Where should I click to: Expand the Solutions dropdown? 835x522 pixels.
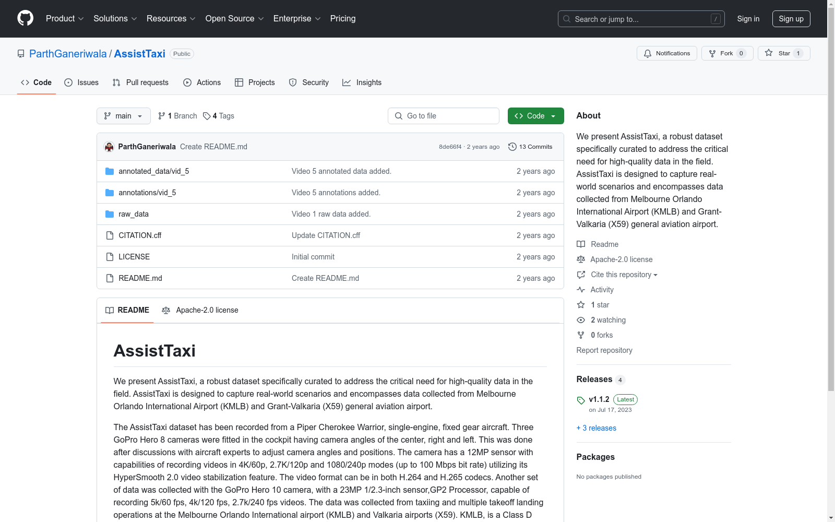point(115,19)
